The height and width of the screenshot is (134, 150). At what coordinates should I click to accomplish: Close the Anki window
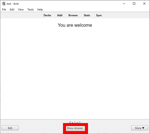point(144,4)
